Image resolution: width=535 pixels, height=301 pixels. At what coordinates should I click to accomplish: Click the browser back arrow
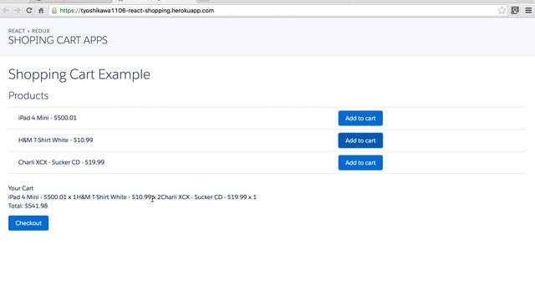6,11
